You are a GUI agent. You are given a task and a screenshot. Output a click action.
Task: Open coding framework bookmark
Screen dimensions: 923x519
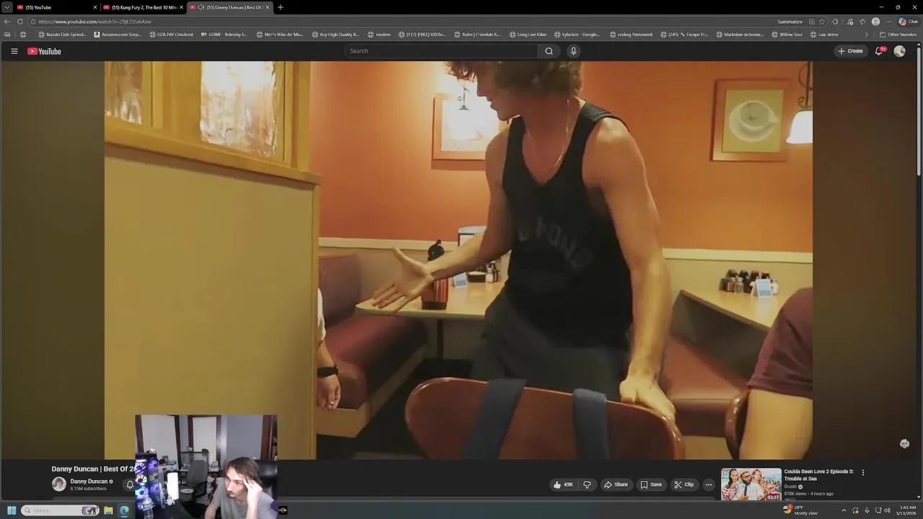click(631, 35)
